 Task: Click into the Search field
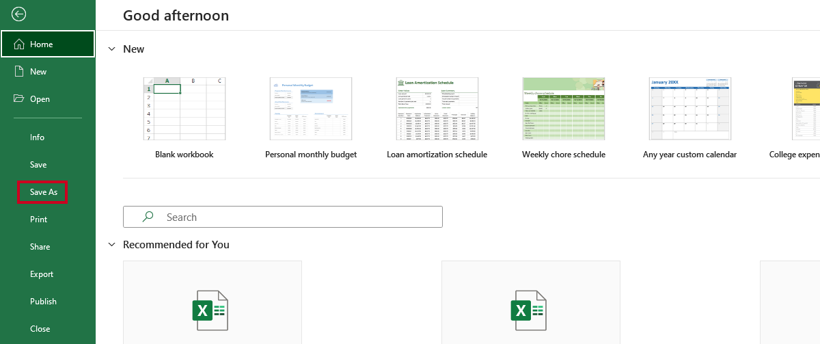coord(283,217)
